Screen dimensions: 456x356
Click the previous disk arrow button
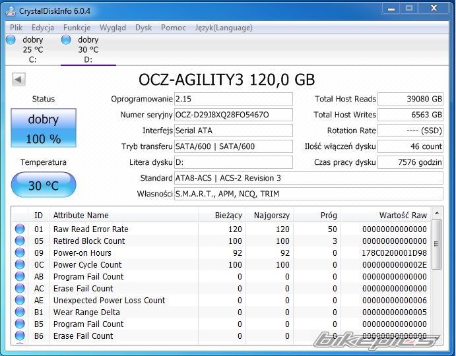point(18,80)
